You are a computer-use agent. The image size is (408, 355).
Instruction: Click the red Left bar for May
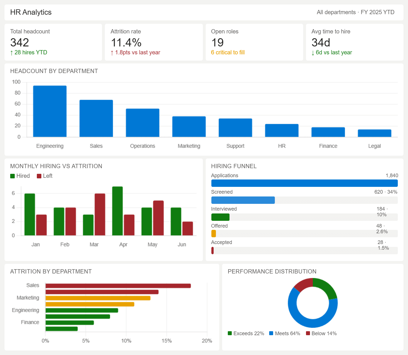[x=158, y=218]
